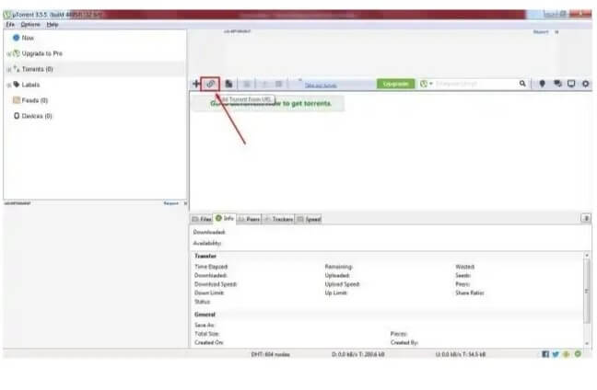
Task: Click the blue Now sidebar icon
Action: point(16,38)
